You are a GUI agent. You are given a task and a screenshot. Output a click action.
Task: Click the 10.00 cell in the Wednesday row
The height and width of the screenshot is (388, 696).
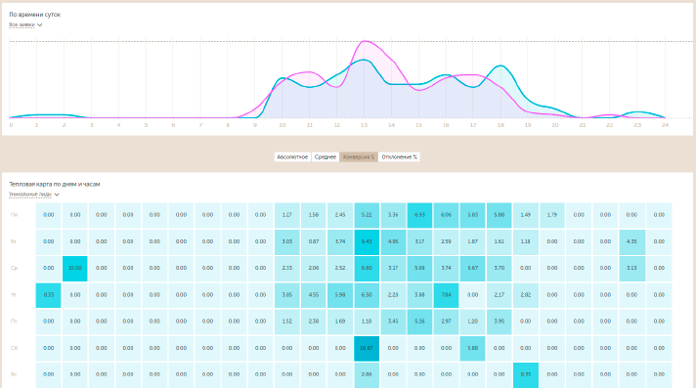tap(75, 268)
